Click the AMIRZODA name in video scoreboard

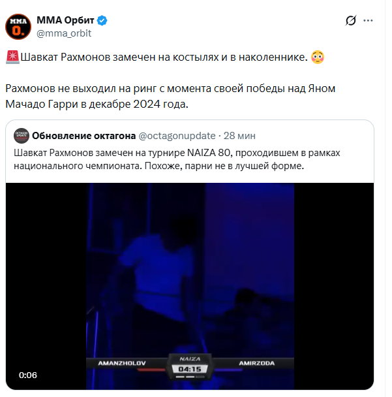pos(255,361)
